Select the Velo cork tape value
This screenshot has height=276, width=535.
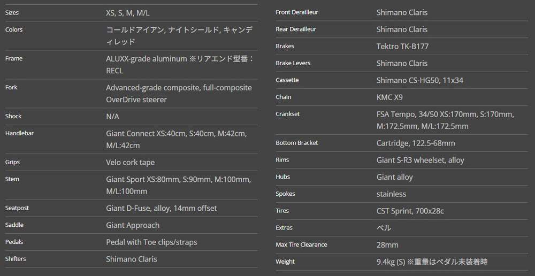point(131,163)
